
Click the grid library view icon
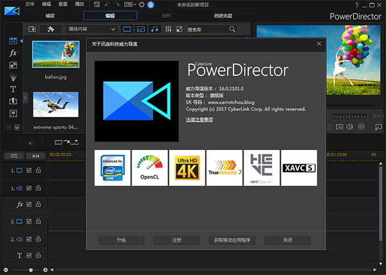click(169, 29)
